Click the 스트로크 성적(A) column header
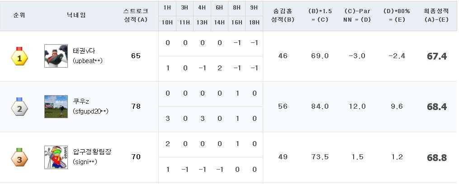Image resolution: width=459 pixels, height=184 pixels. point(136,15)
